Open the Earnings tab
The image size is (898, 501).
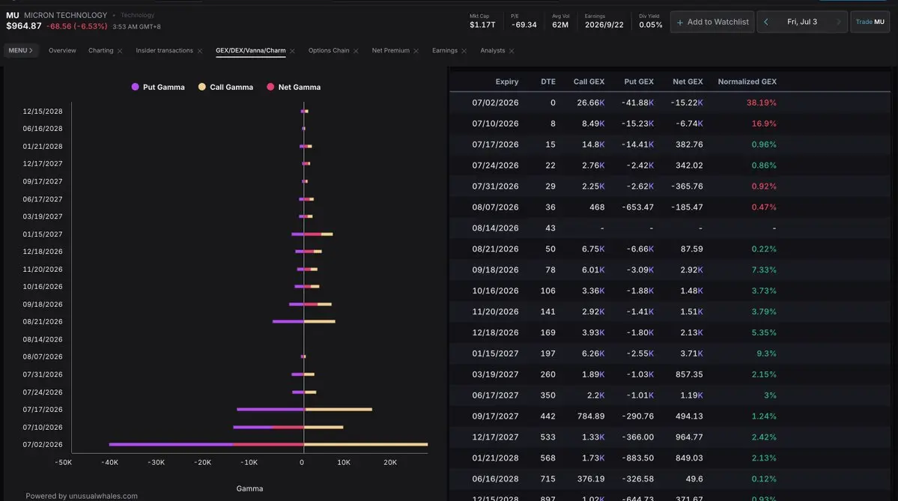pyautogui.click(x=444, y=50)
